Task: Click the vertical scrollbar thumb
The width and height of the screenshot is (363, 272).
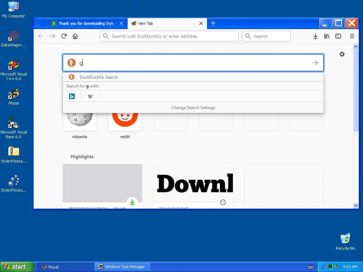Action: 356,90
